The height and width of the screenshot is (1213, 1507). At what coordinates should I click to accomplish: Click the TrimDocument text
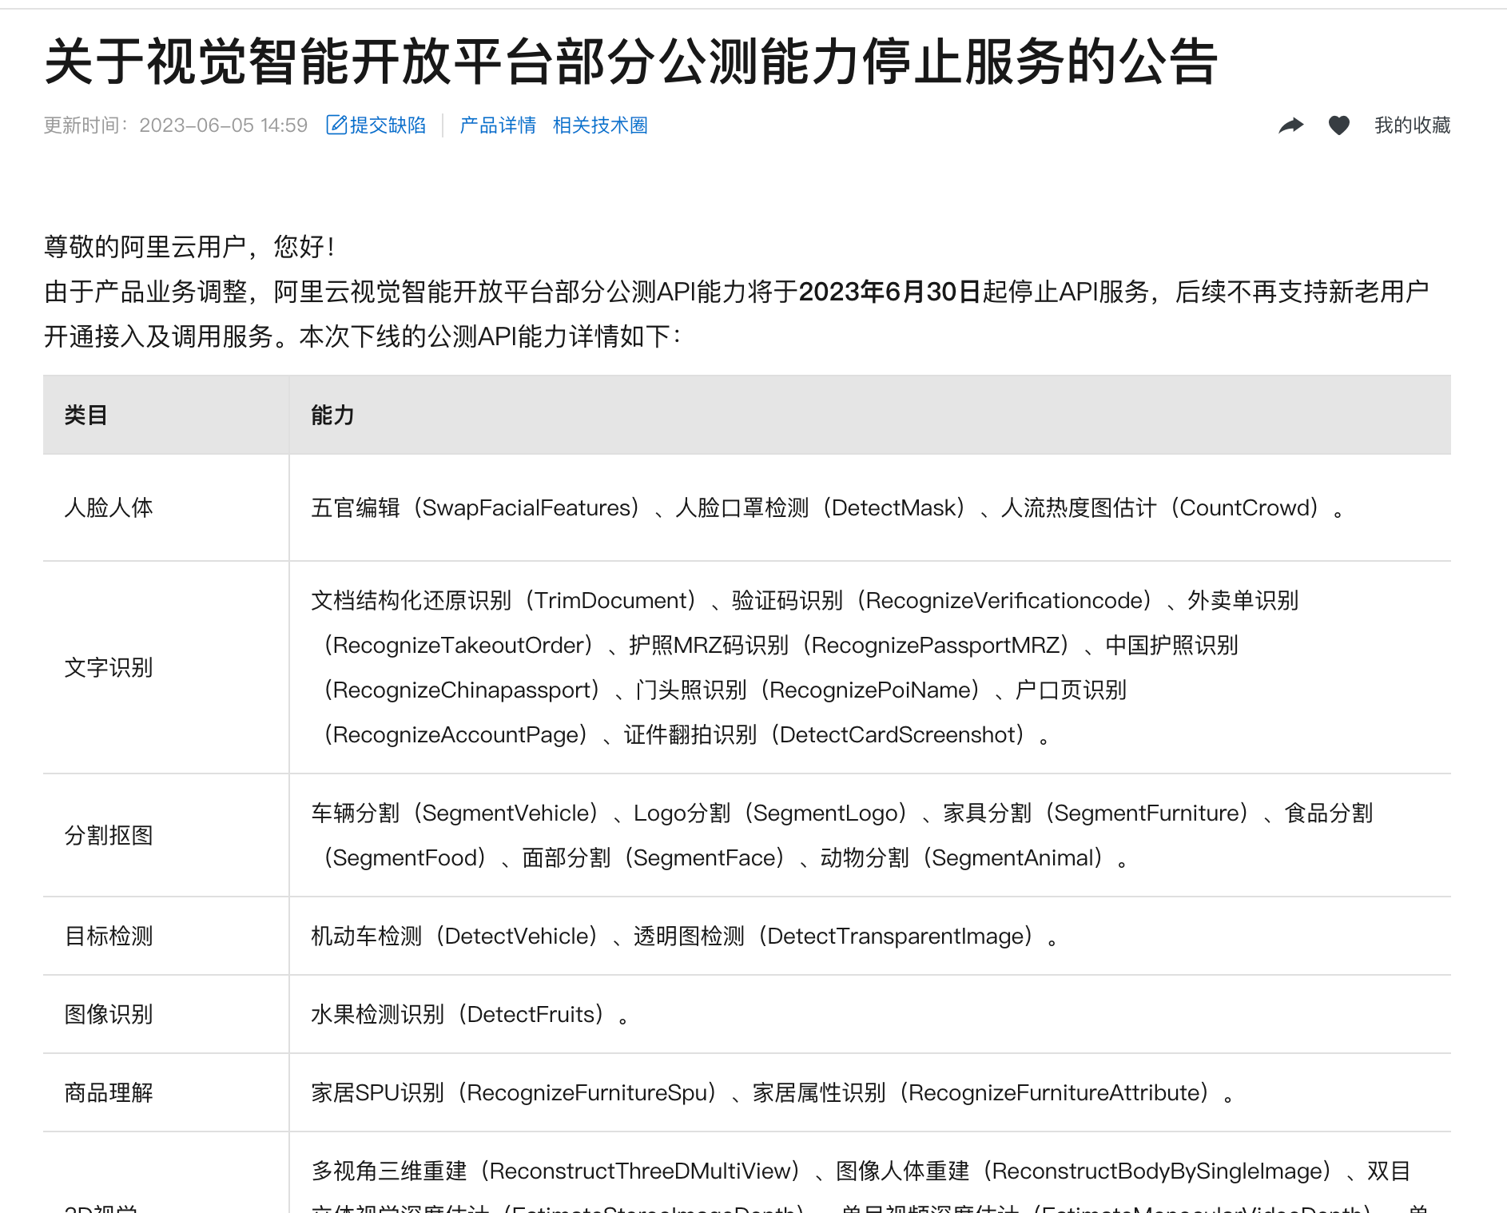pyautogui.click(x=610, y=600)
